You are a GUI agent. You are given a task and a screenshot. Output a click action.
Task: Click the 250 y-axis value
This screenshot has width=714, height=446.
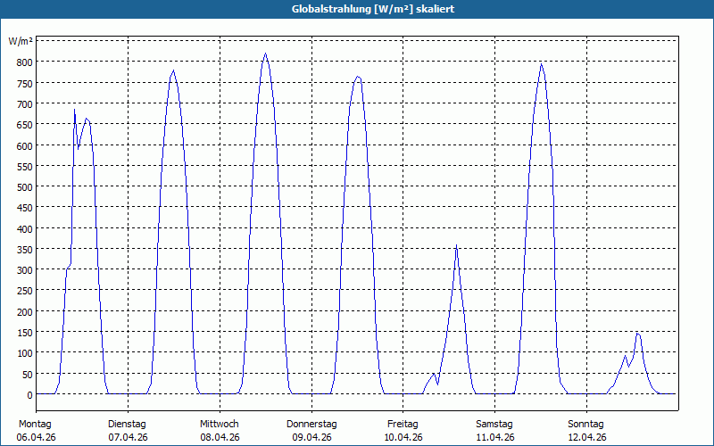click(x=25, y=292)
